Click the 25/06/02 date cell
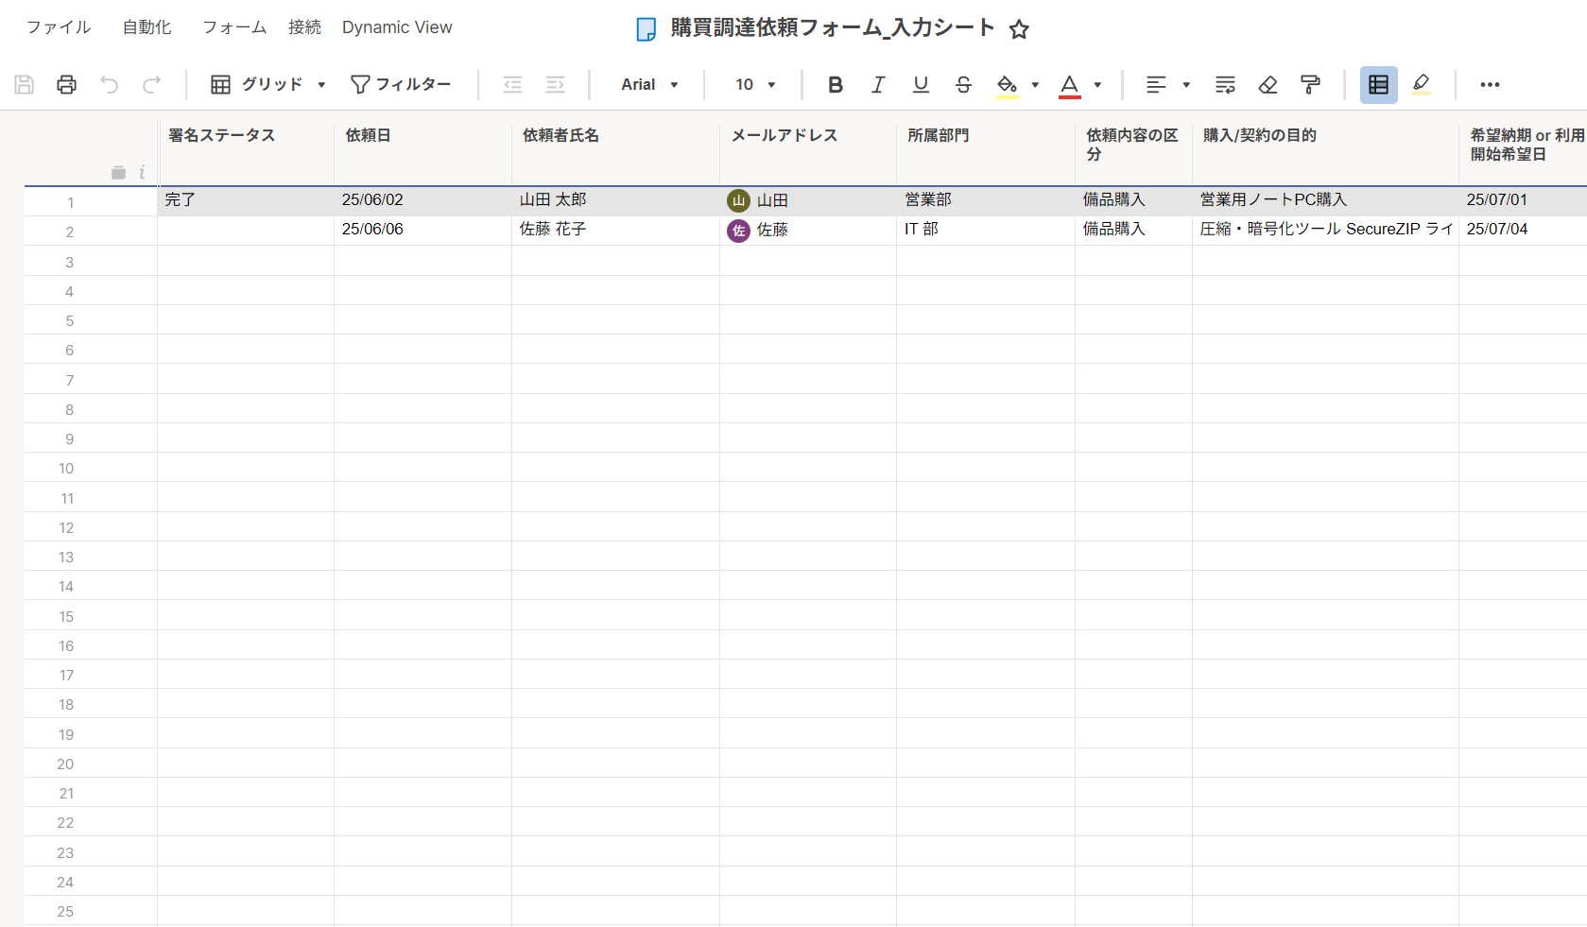1587x927 pixels. point(423,200)
